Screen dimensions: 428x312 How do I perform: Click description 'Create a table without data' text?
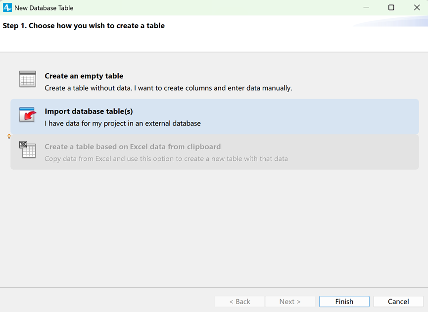[168, 88]
